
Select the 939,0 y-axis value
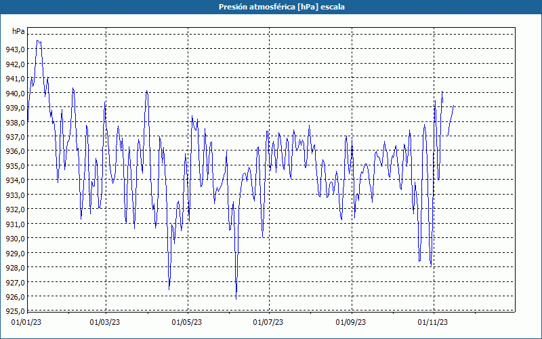click(15, 108)
